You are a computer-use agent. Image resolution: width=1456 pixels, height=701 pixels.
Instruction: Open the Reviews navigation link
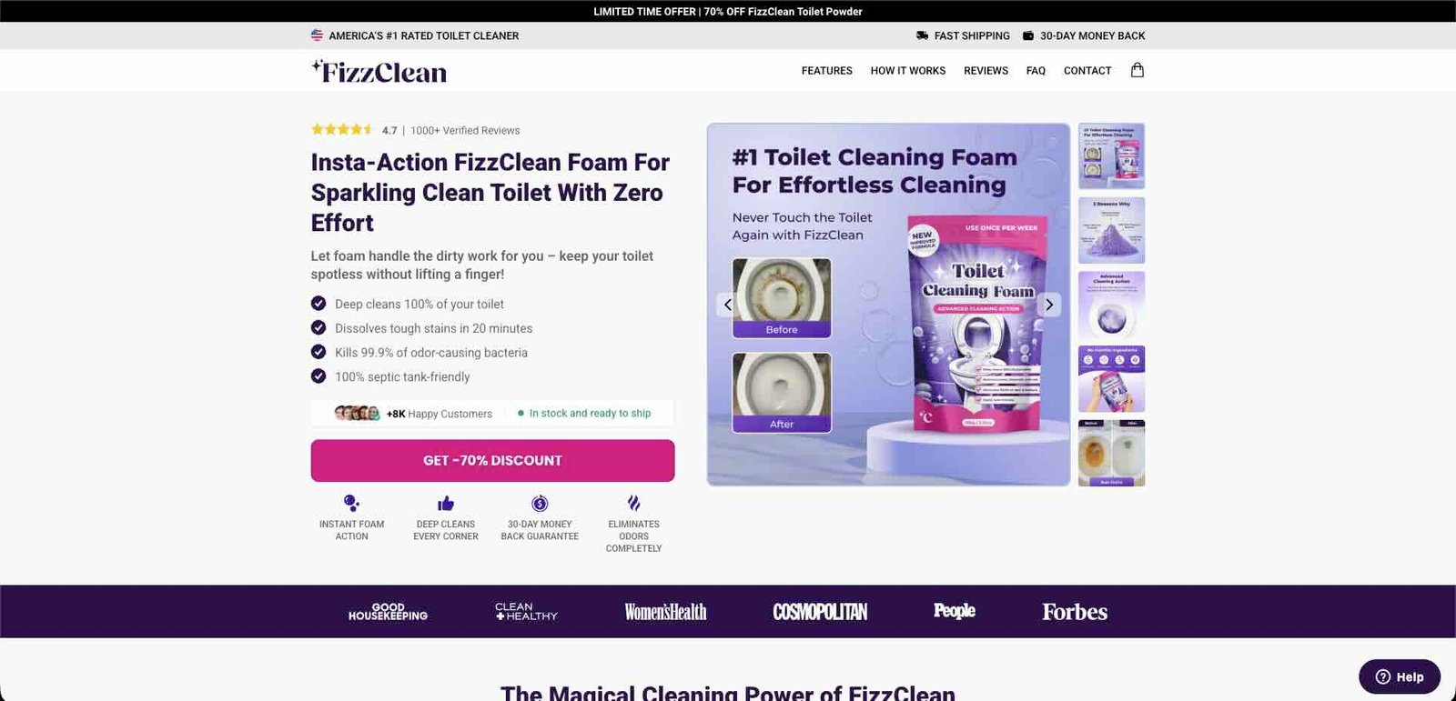click(986, 71)
